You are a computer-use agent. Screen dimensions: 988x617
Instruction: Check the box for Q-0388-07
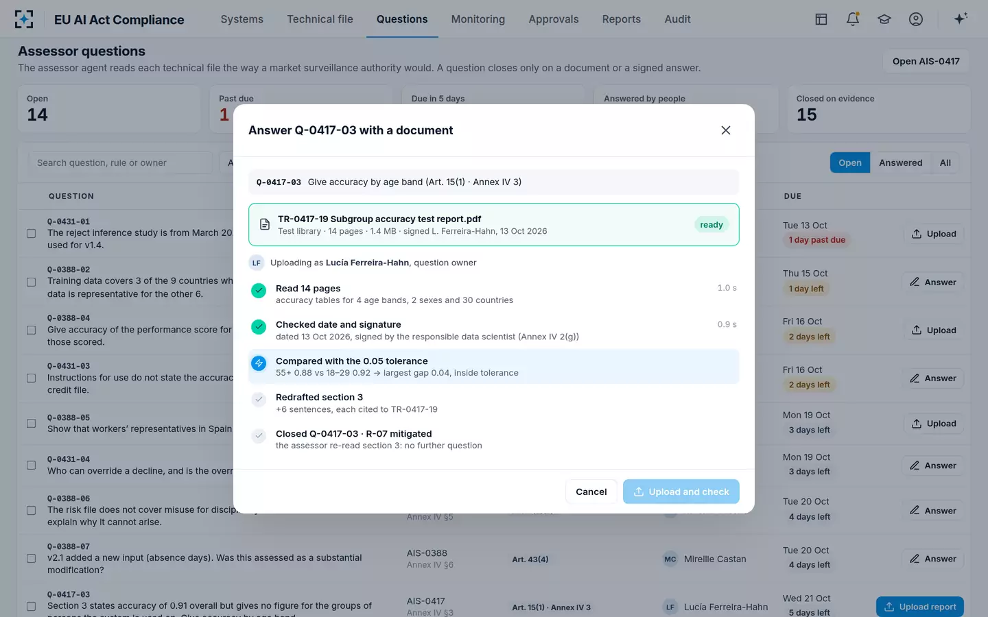click(x=32, y=559)
